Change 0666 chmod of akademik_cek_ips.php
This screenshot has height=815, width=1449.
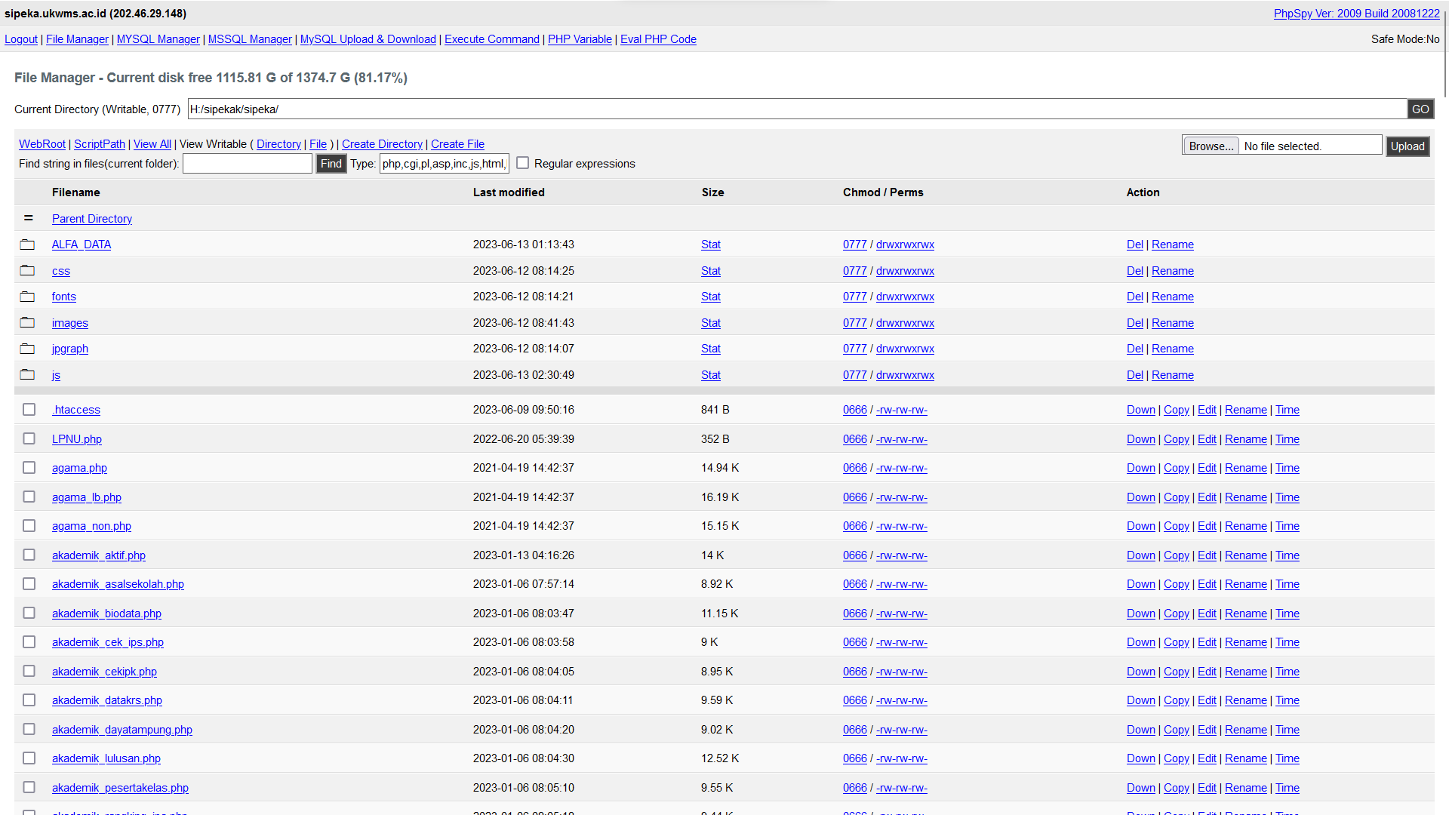(x=855, y=642)
